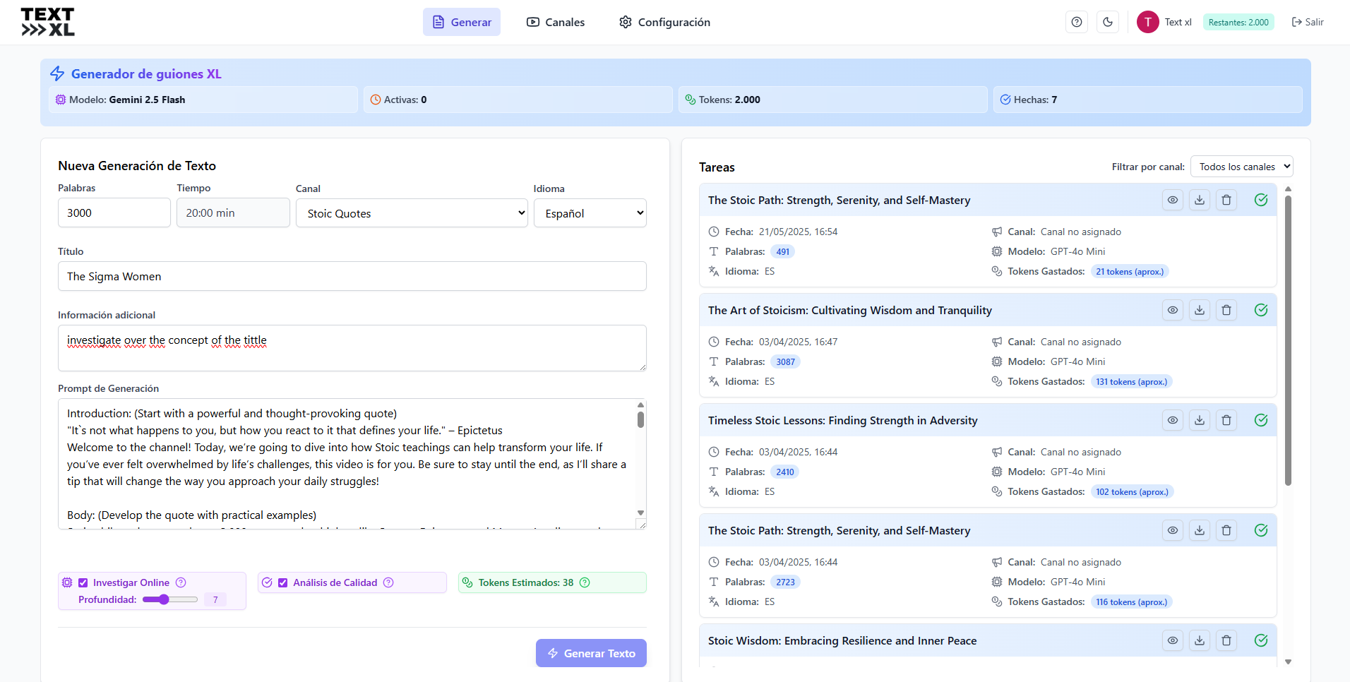Delete the 'Timeless Stoic Lessons' task
Image resolution: width=1350 pixels, height=682 pixels.
point(1226,420)
